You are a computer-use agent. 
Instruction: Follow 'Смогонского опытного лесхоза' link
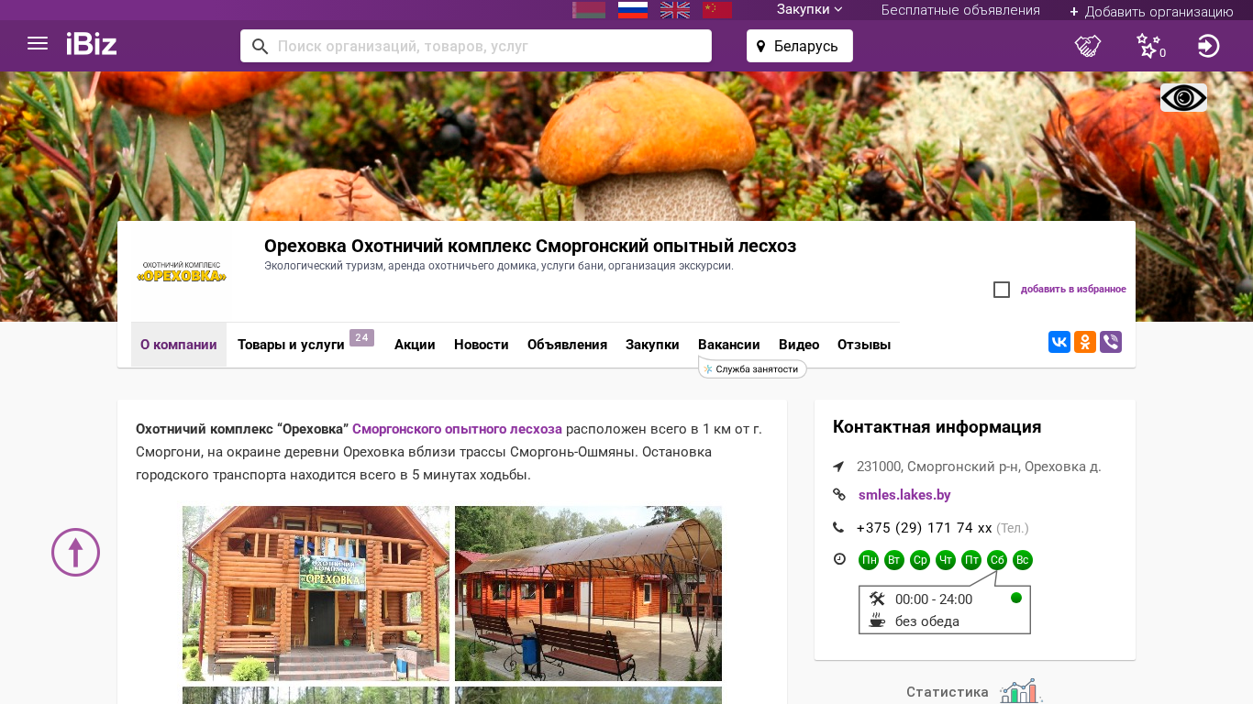pos(457,429)
